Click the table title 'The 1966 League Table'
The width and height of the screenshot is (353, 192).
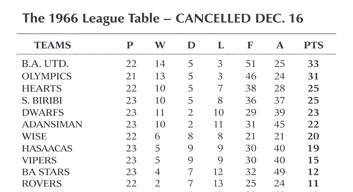click(x=91, y=18)
